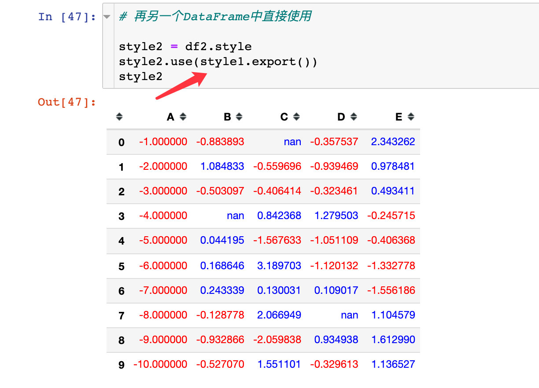The height and width of the screenshot is (388, 539).
Task: Select cell value -0.883893
Action: pos(220,142)
